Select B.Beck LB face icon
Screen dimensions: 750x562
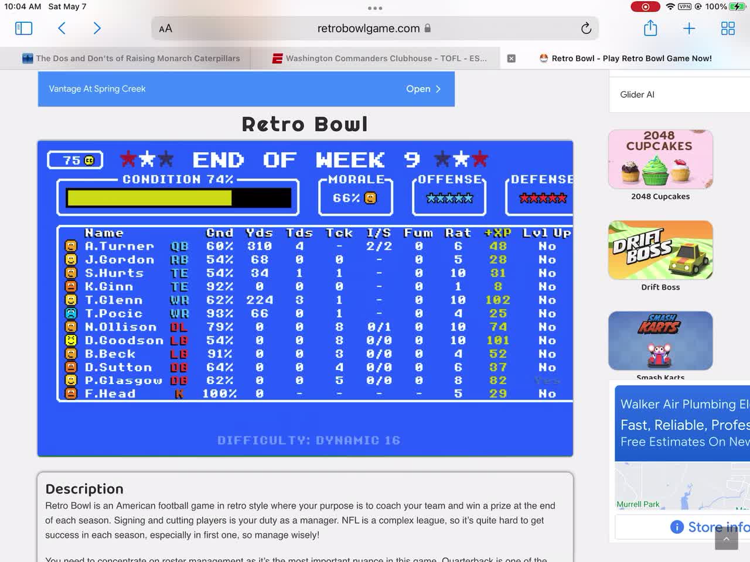(71, 354)
